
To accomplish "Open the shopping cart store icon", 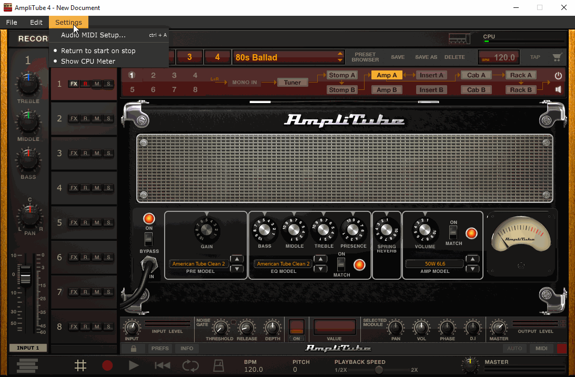I will coord(557,57).
